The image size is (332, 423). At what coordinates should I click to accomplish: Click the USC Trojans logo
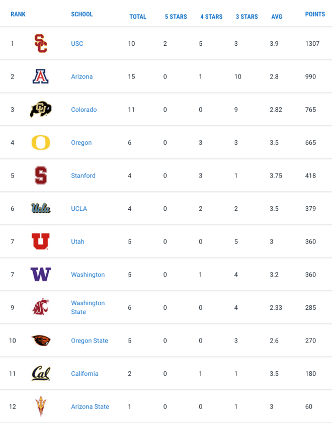41,43
